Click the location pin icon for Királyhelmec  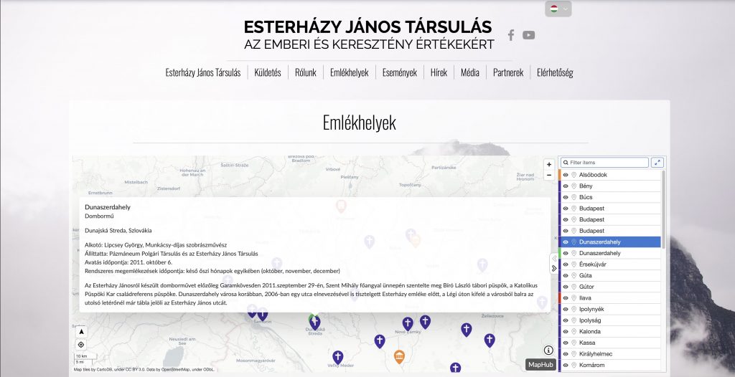point(574,353)
